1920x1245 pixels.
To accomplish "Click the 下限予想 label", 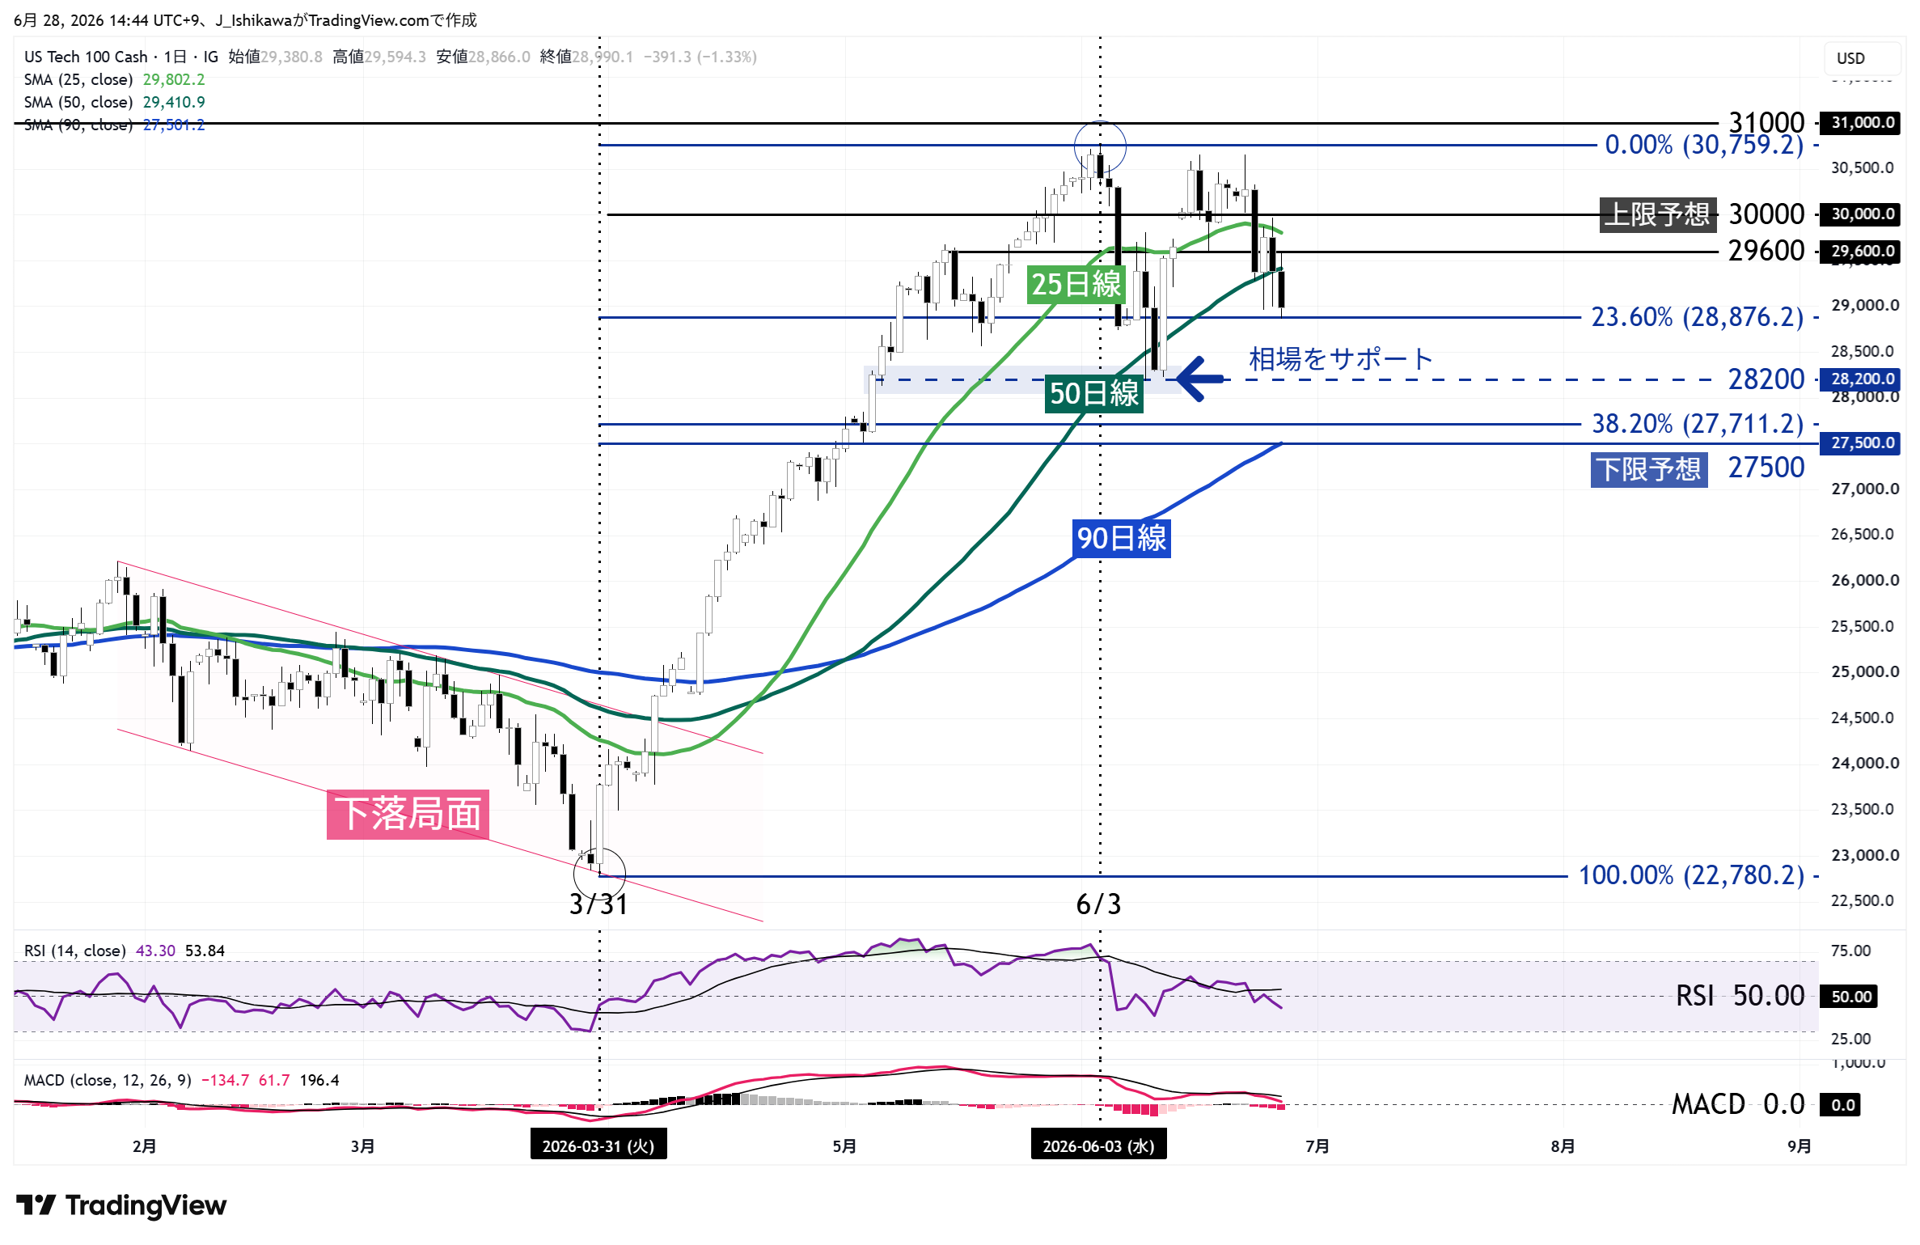I will [1649, 469].
